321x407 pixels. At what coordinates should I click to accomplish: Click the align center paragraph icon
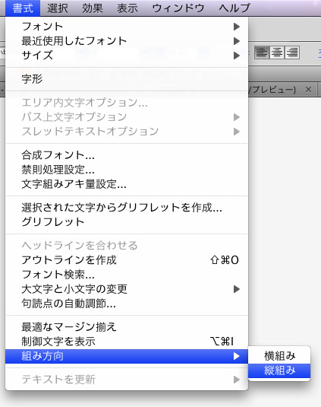tap(277, 52)
